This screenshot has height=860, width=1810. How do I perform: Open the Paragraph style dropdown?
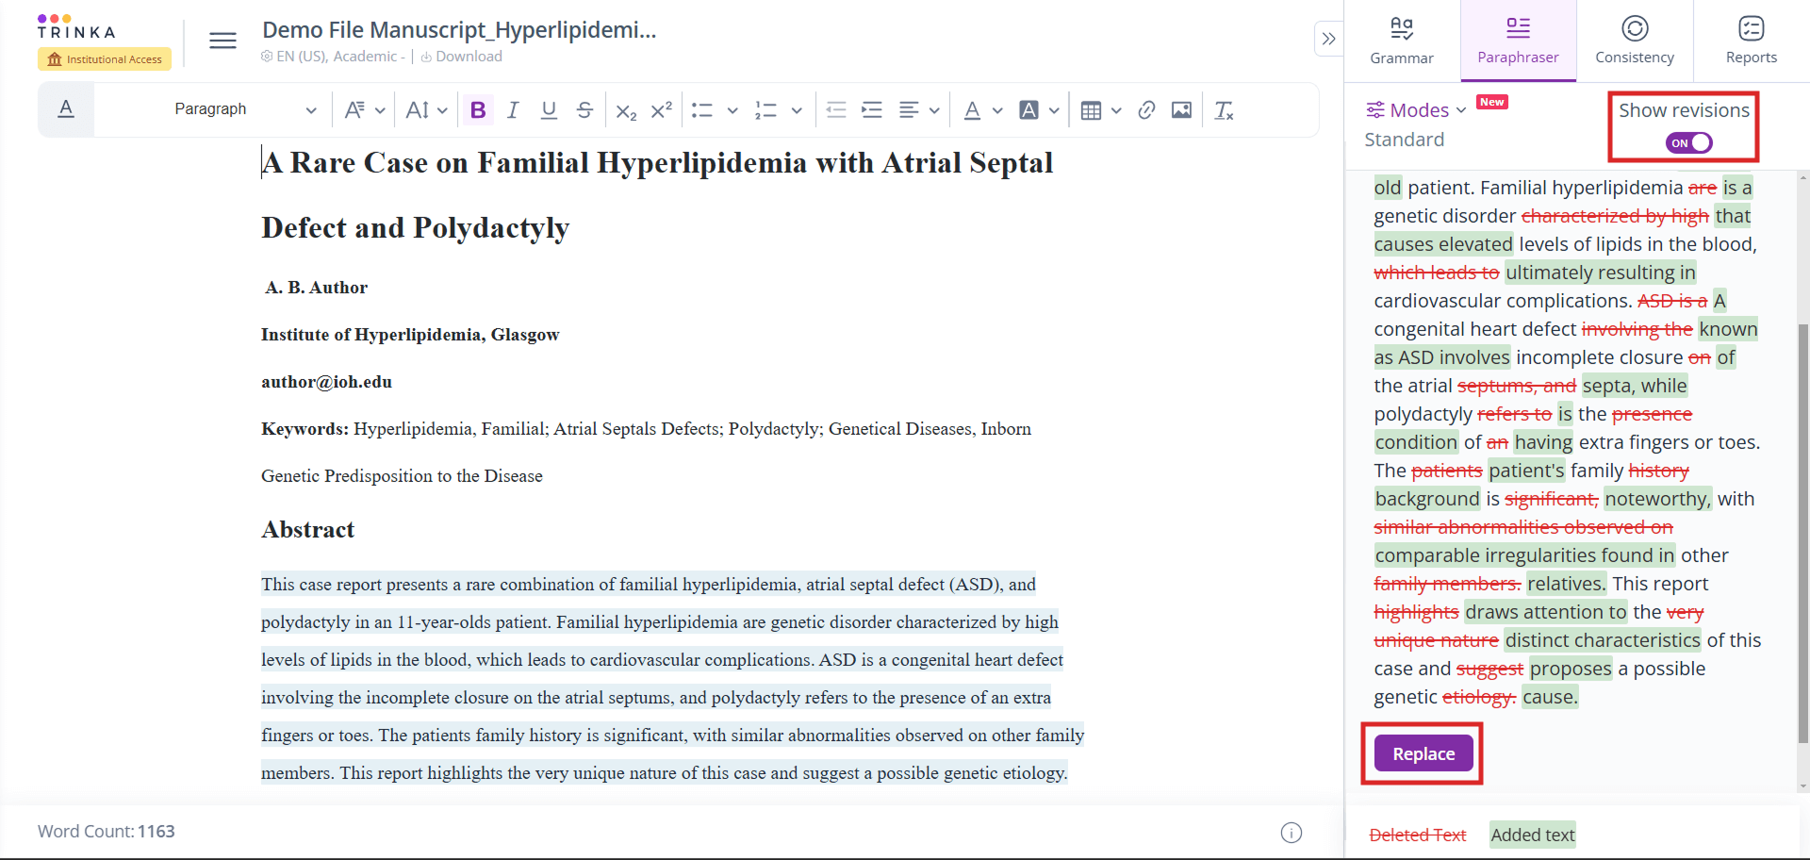click(x=245, y=109)
